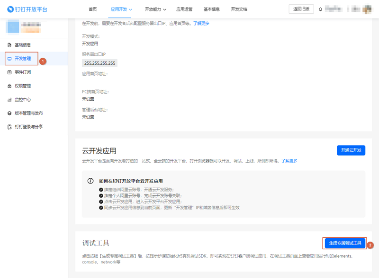Click the 权限管理 lock icon
The width and height of the screenshot is (379, 278).
click(9, 86)
